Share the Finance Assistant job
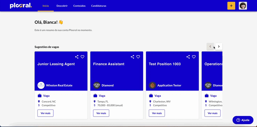Image resolution: width=257 pixels, height=127 pixels. click(x=132, y=57)
